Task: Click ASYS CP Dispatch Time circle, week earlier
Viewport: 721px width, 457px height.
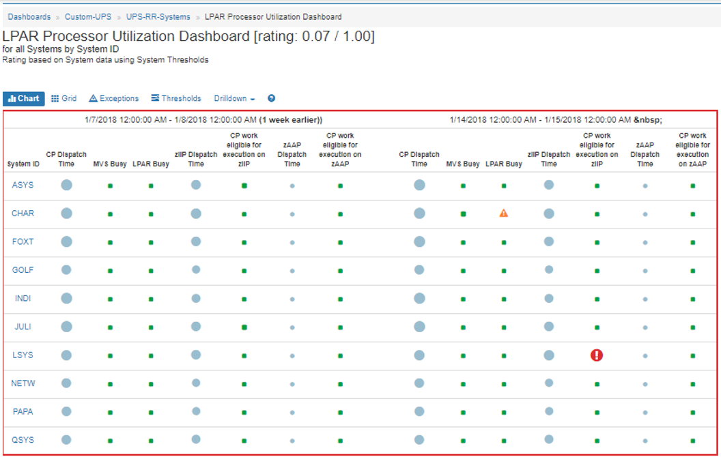Action: coord(67,185)
